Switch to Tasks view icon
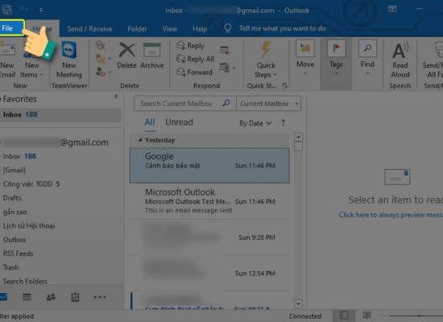443x322 pixels. (x=75, y=297)
